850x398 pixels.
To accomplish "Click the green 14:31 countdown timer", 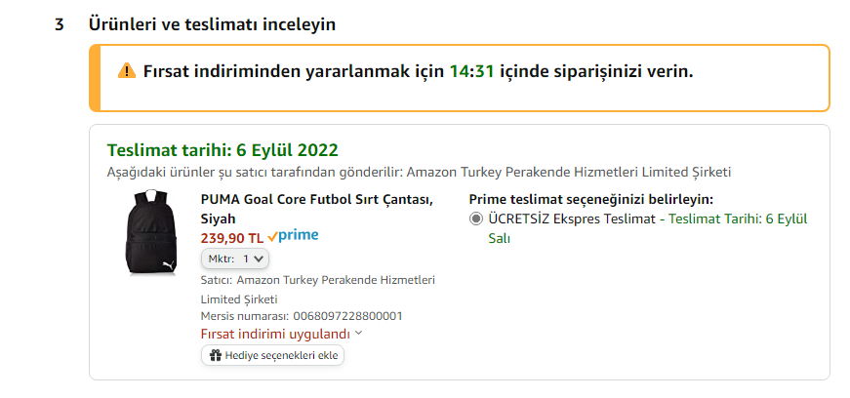I will 471,71.
